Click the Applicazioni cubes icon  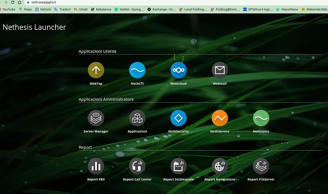pyautogui.click(x=137, y=118)
